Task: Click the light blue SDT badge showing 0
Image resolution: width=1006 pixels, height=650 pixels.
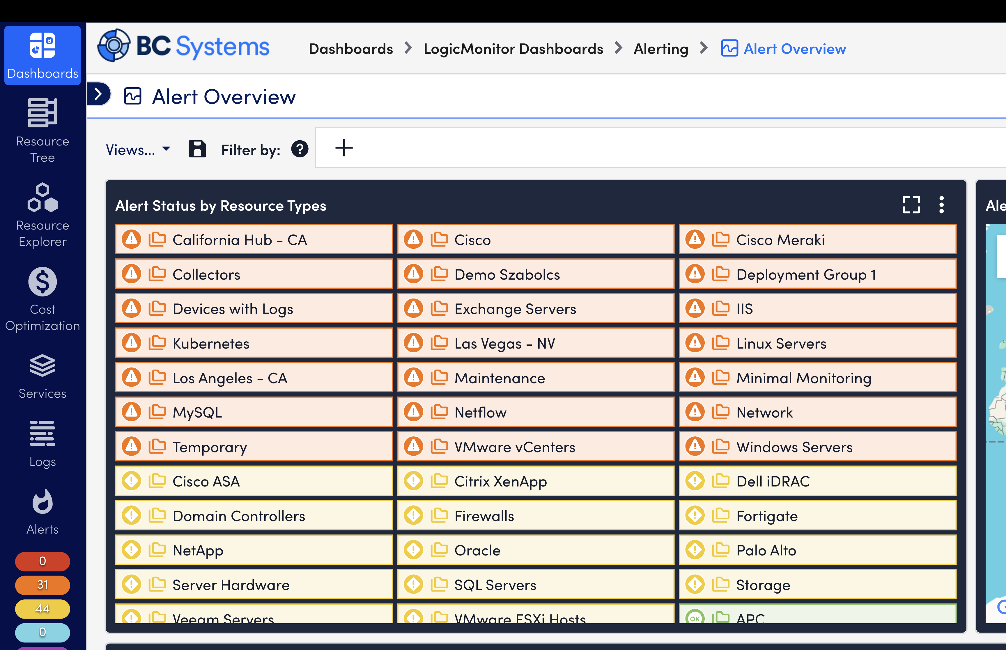Action: click(42, 632)
